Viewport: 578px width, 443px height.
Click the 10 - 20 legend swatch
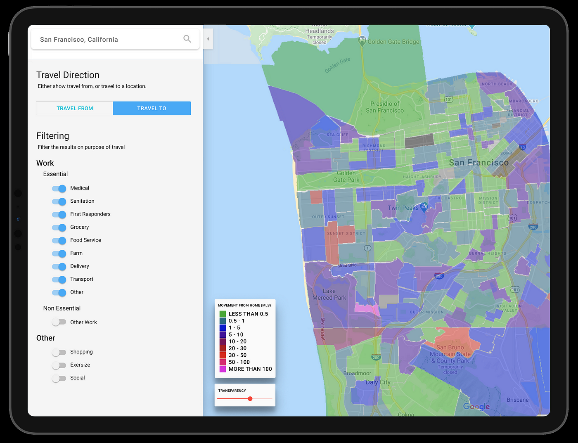(223, 341)
